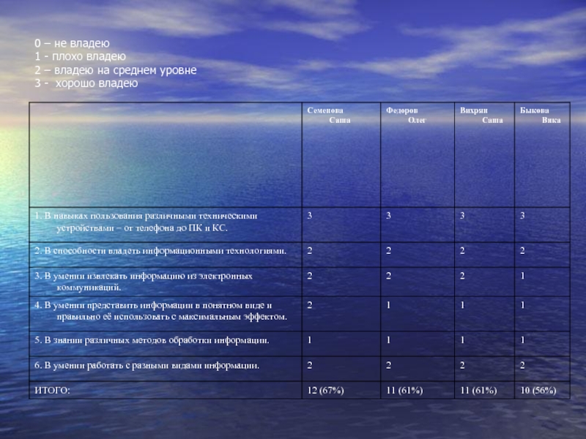Click Федоров's score in row 2
Image resolution: width=586 pixels, height=439 pixels.
[389, 251]
